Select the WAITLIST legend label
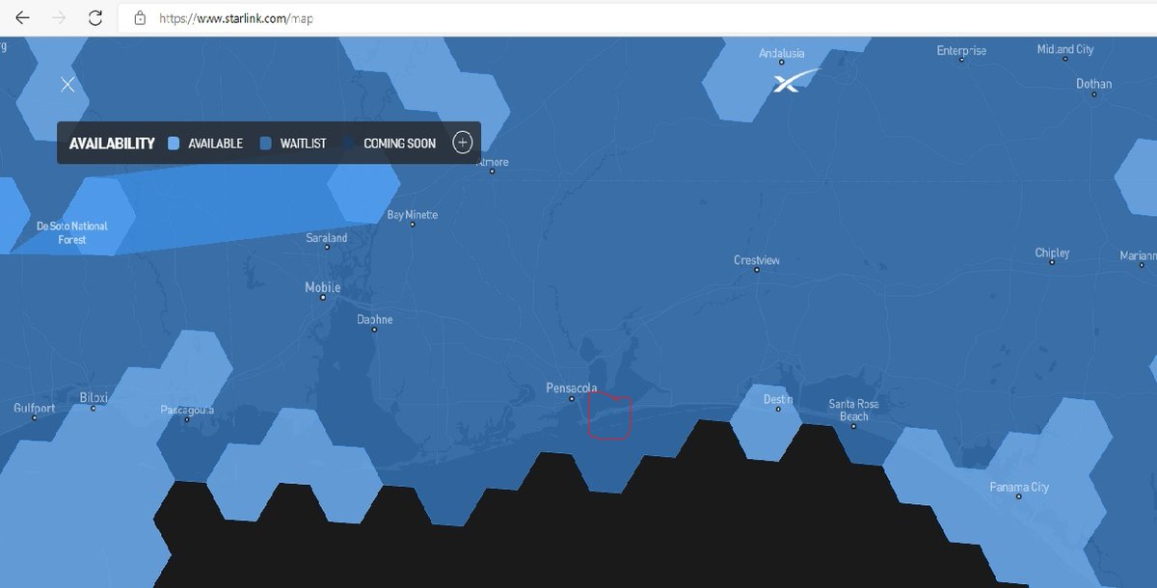Image resolution: width=1157 pixels, height=588 pixels. (x=303, y=143)
